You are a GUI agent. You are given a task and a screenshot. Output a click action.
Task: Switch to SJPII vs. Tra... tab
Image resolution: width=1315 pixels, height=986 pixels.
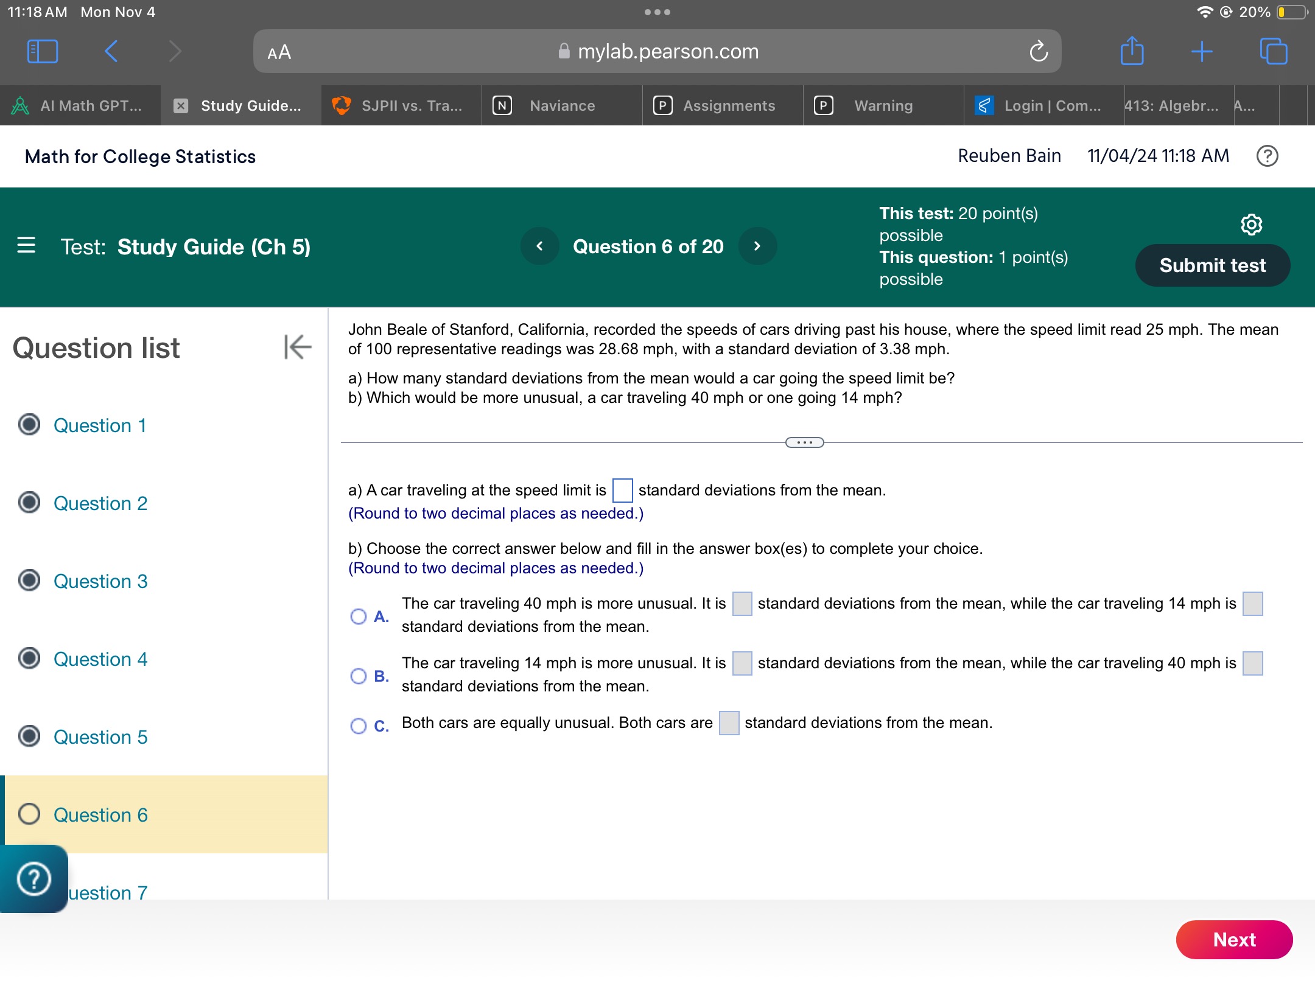point(401,106)
